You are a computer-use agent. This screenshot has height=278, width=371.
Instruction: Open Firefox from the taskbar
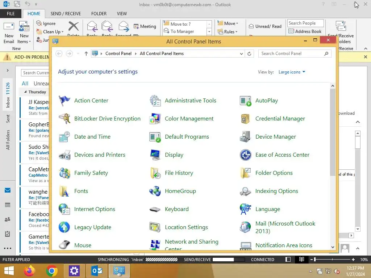pyautogui.click(x=29, y=271)
